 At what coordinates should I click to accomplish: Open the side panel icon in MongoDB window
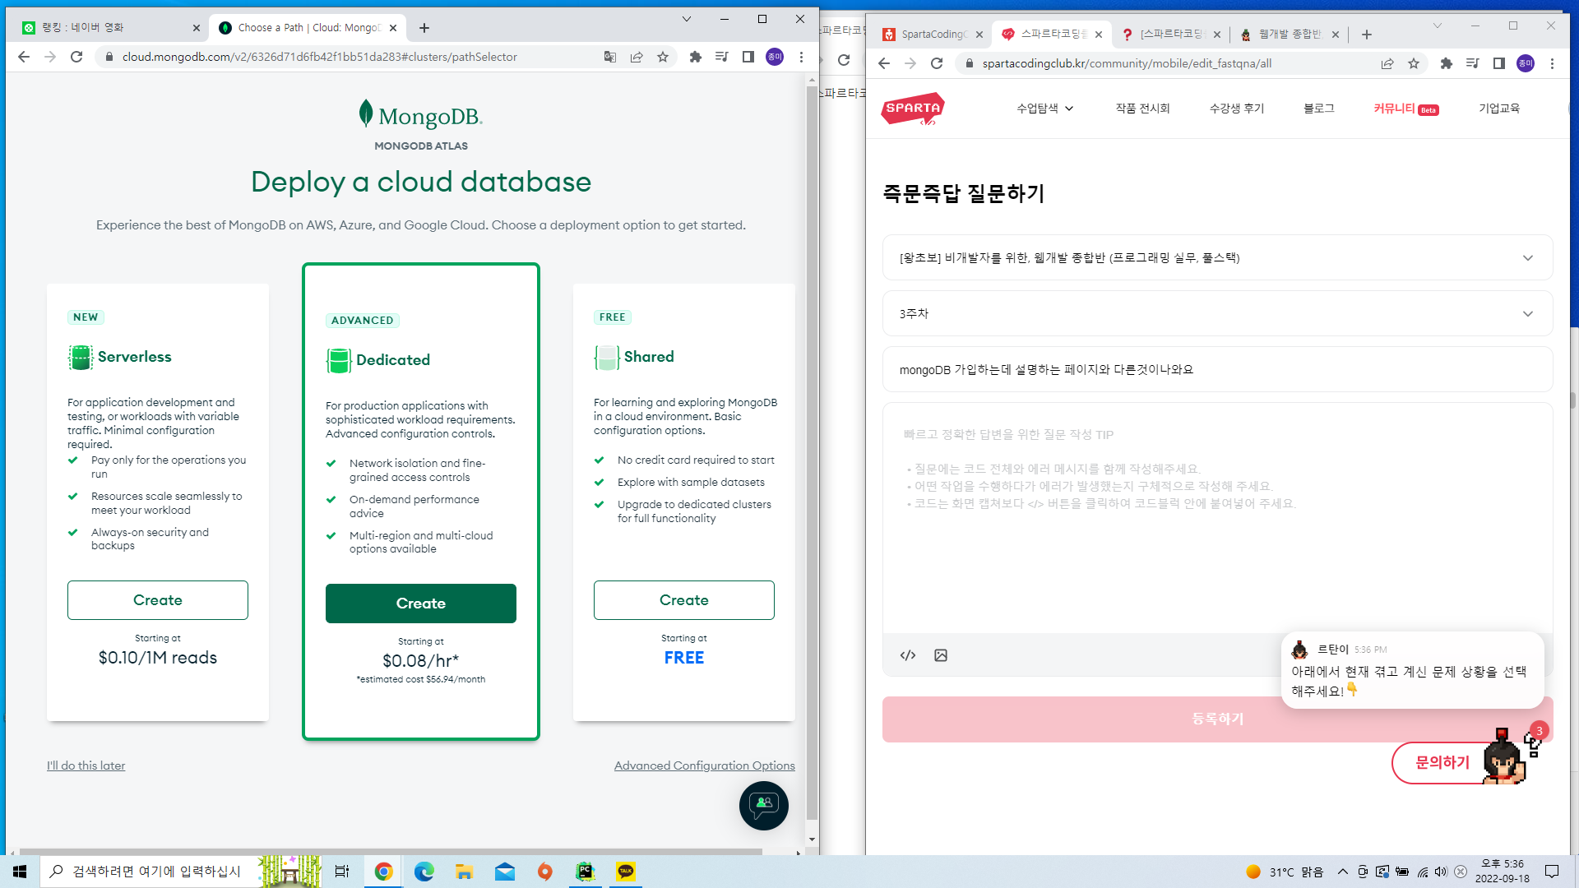(748, 57)
